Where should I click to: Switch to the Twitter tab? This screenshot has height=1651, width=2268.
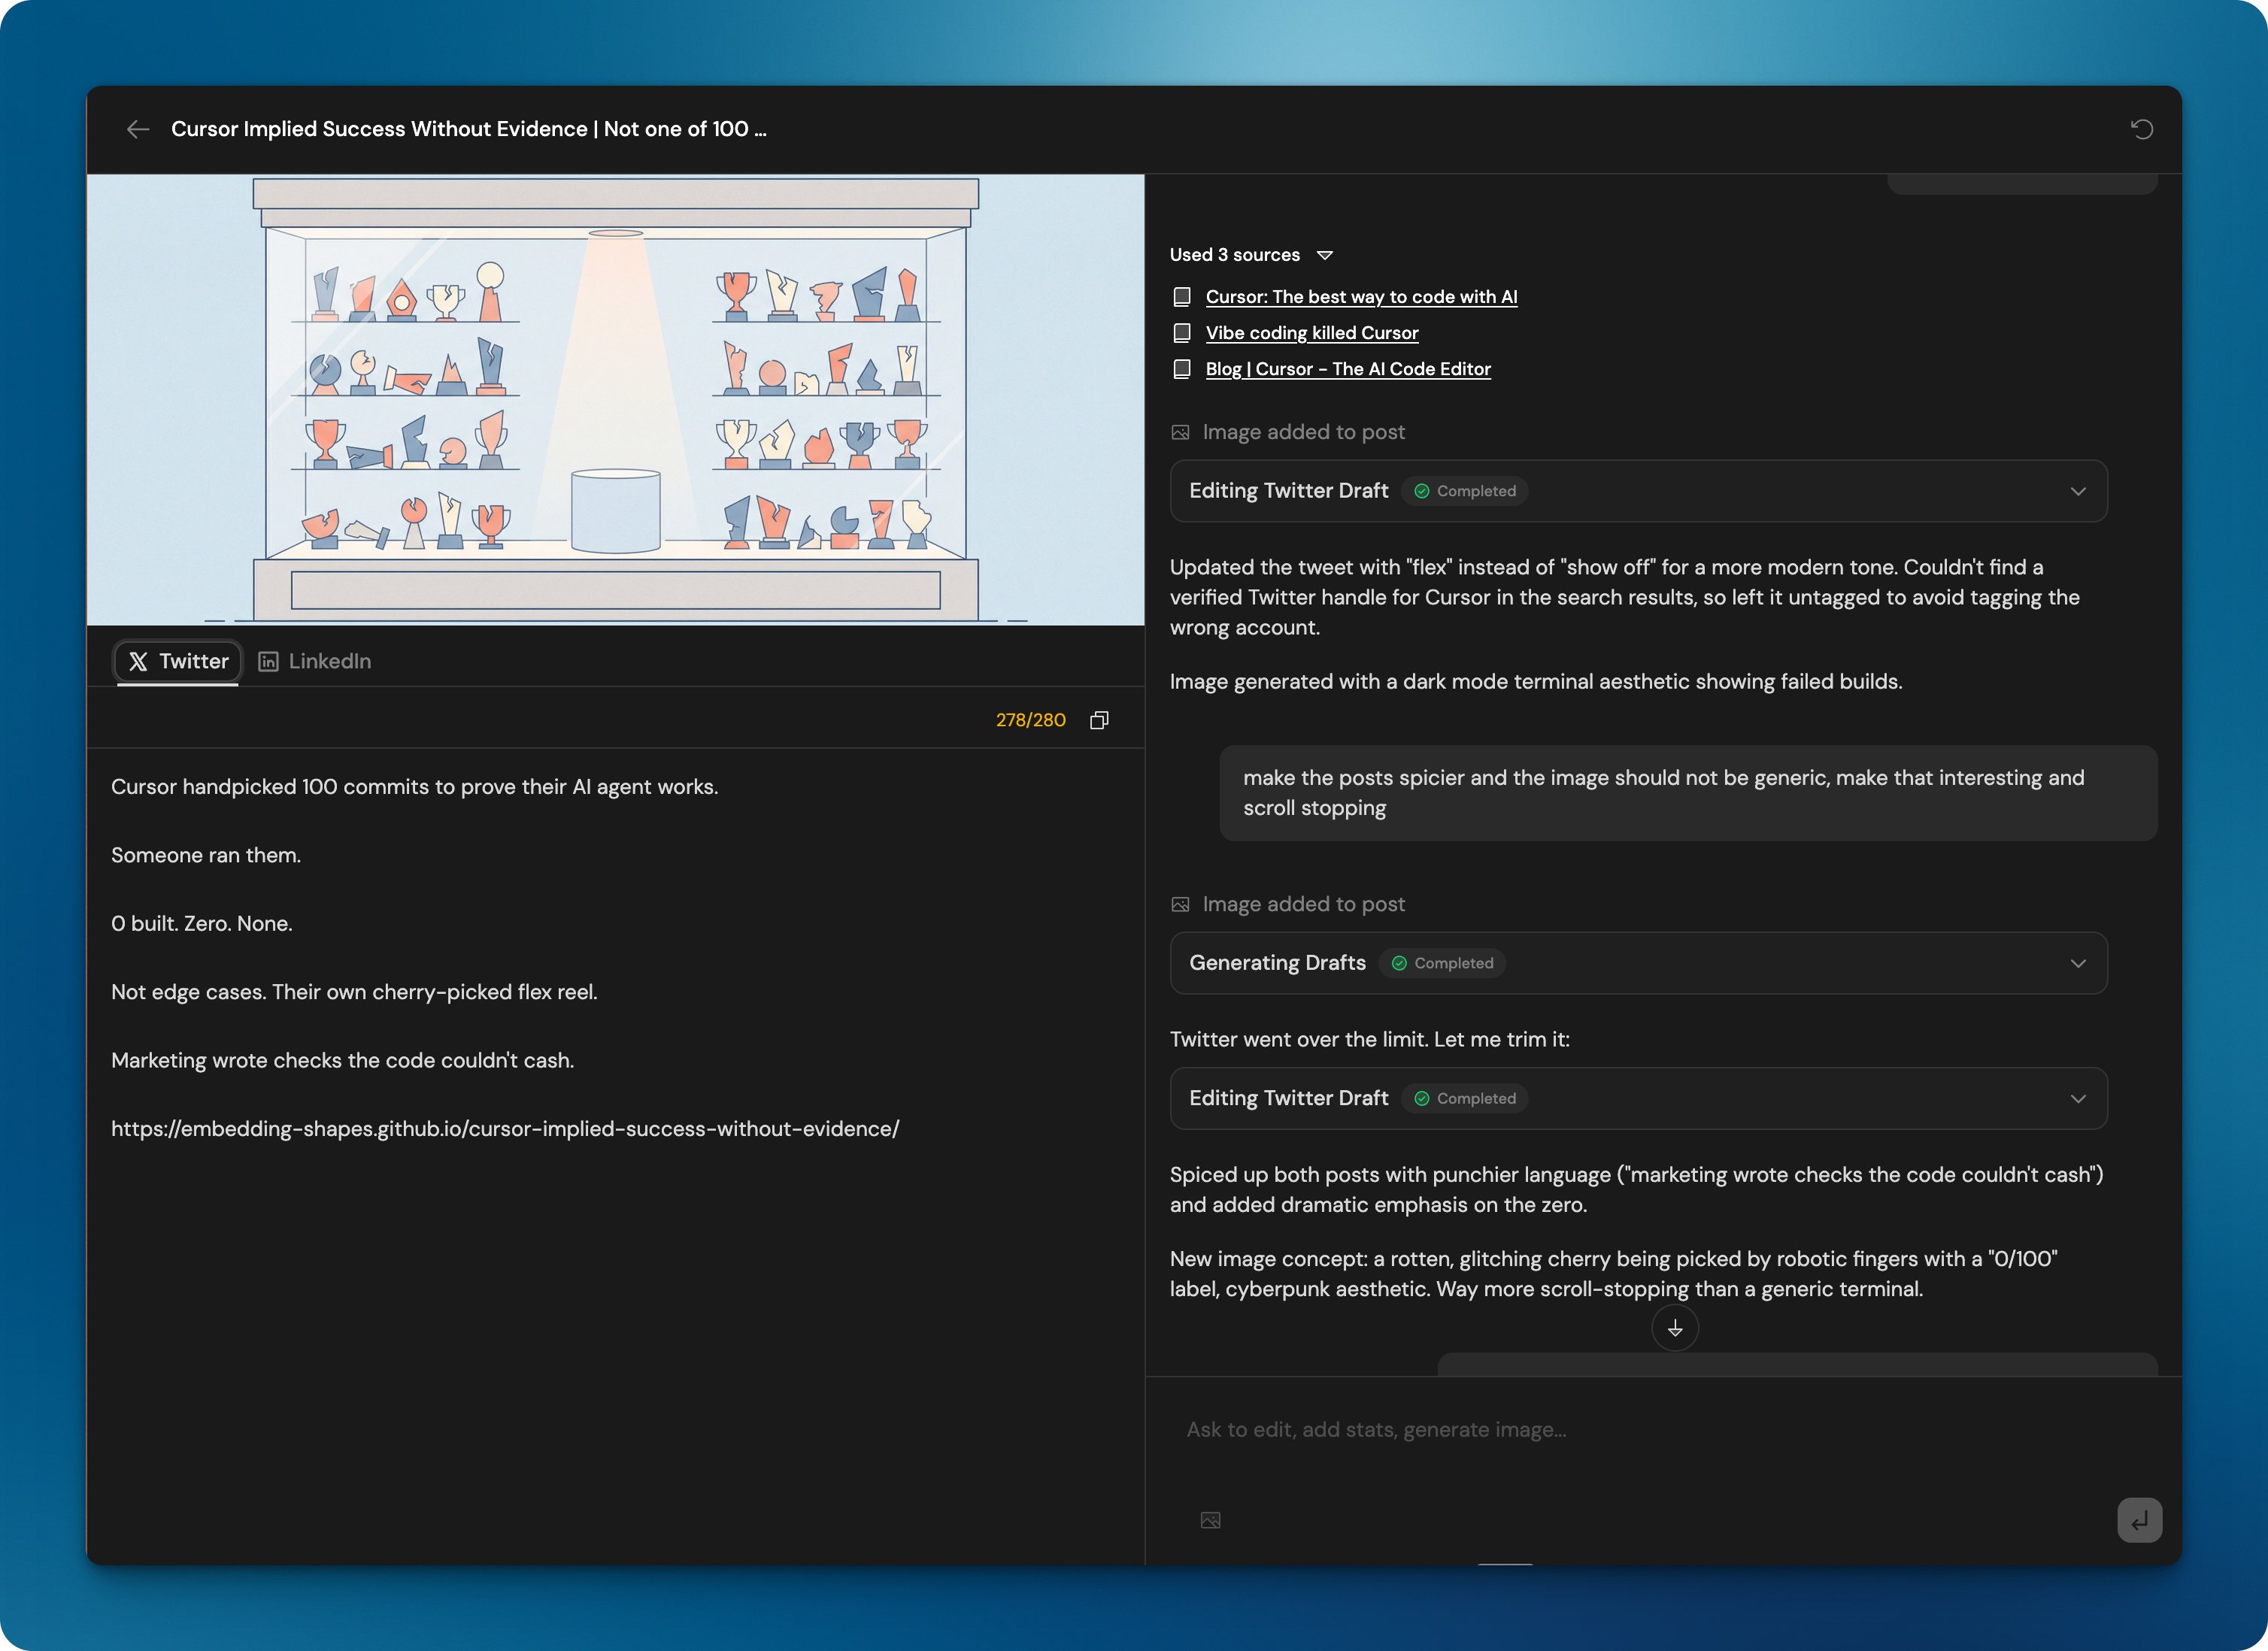178,661
